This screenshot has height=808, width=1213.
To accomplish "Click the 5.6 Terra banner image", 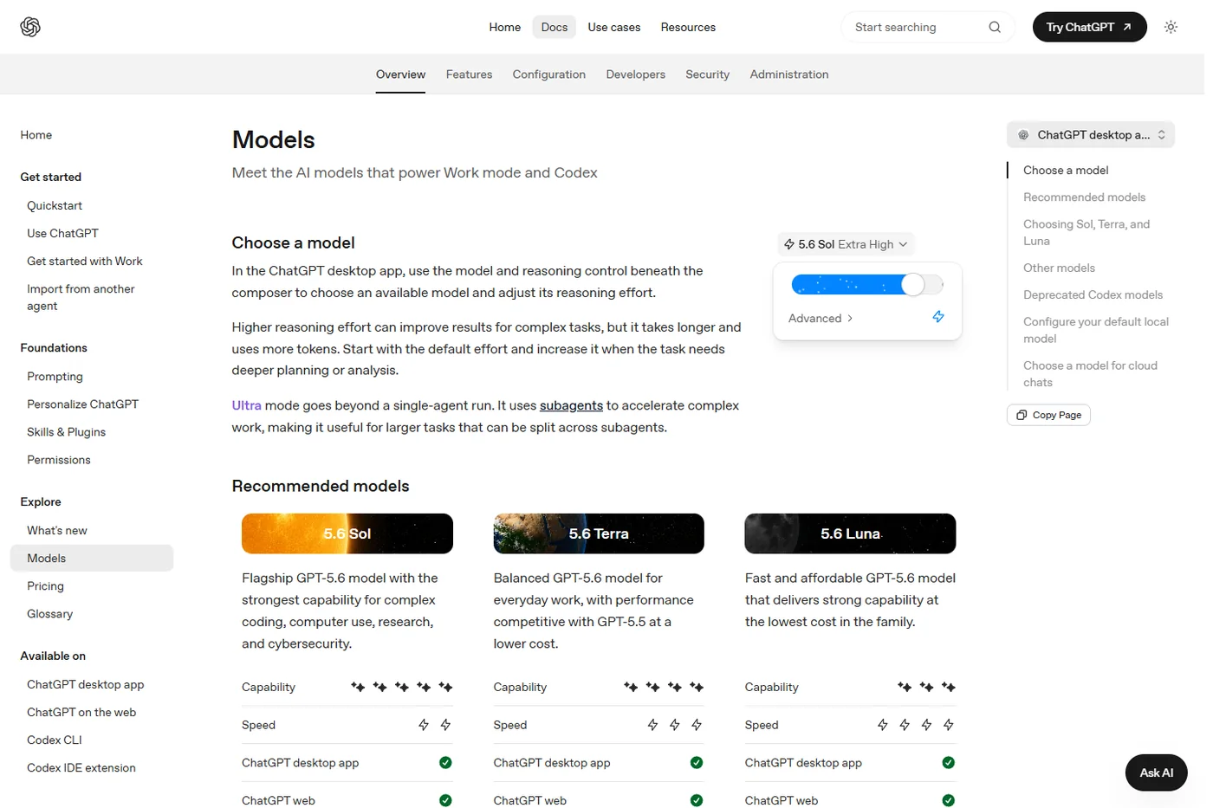I will (599, 533).
